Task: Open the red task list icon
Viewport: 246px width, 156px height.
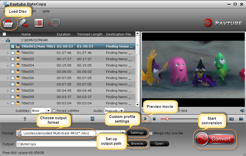Action: coord(39,23)
